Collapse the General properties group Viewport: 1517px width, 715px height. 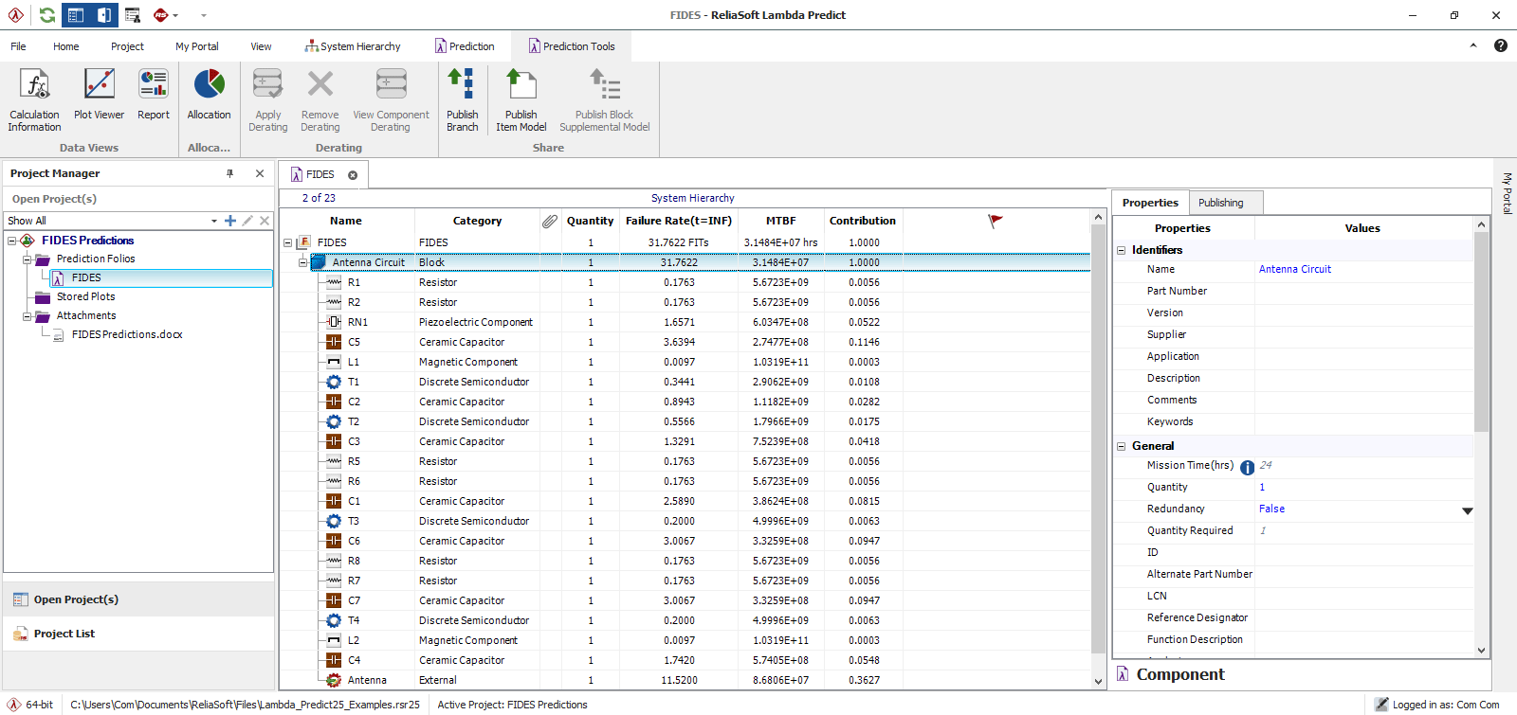coord(1121,446)
